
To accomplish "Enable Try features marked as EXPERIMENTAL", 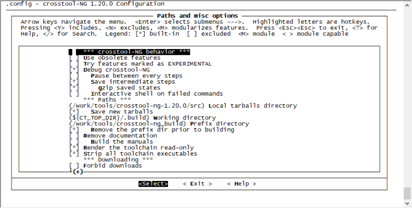I will [74, 64].
